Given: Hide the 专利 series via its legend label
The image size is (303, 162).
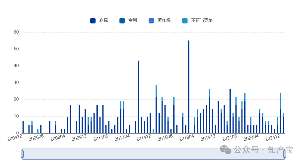Looking at the screenshot, I should point(133,21).
